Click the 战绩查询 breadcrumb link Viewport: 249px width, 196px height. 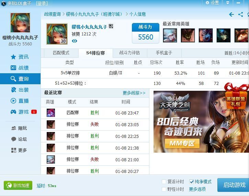coord(53,14)
